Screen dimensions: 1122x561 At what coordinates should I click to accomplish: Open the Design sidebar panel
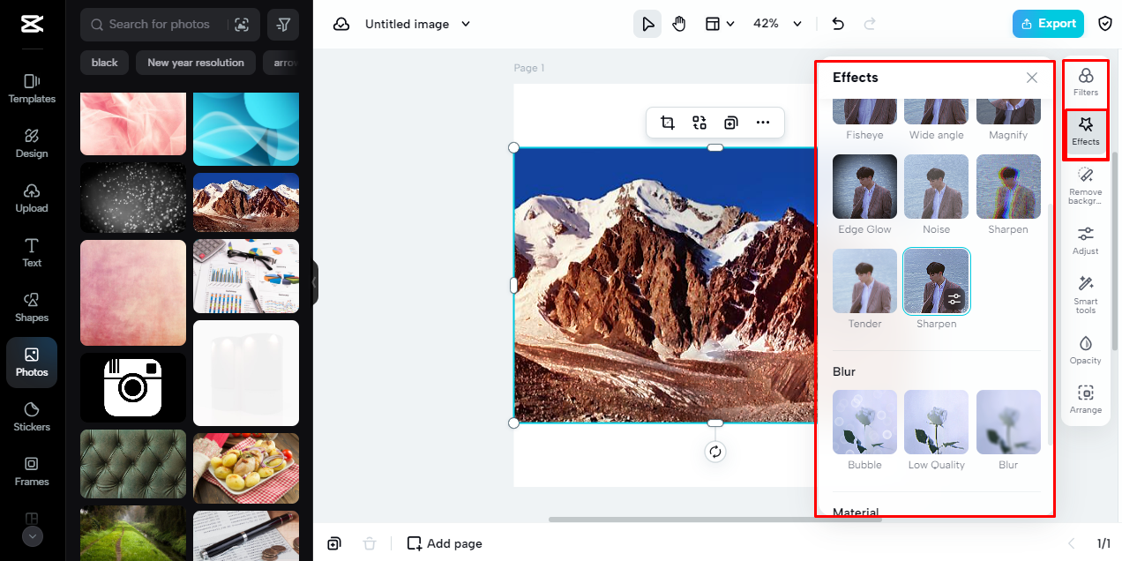[x=32, y=143]
